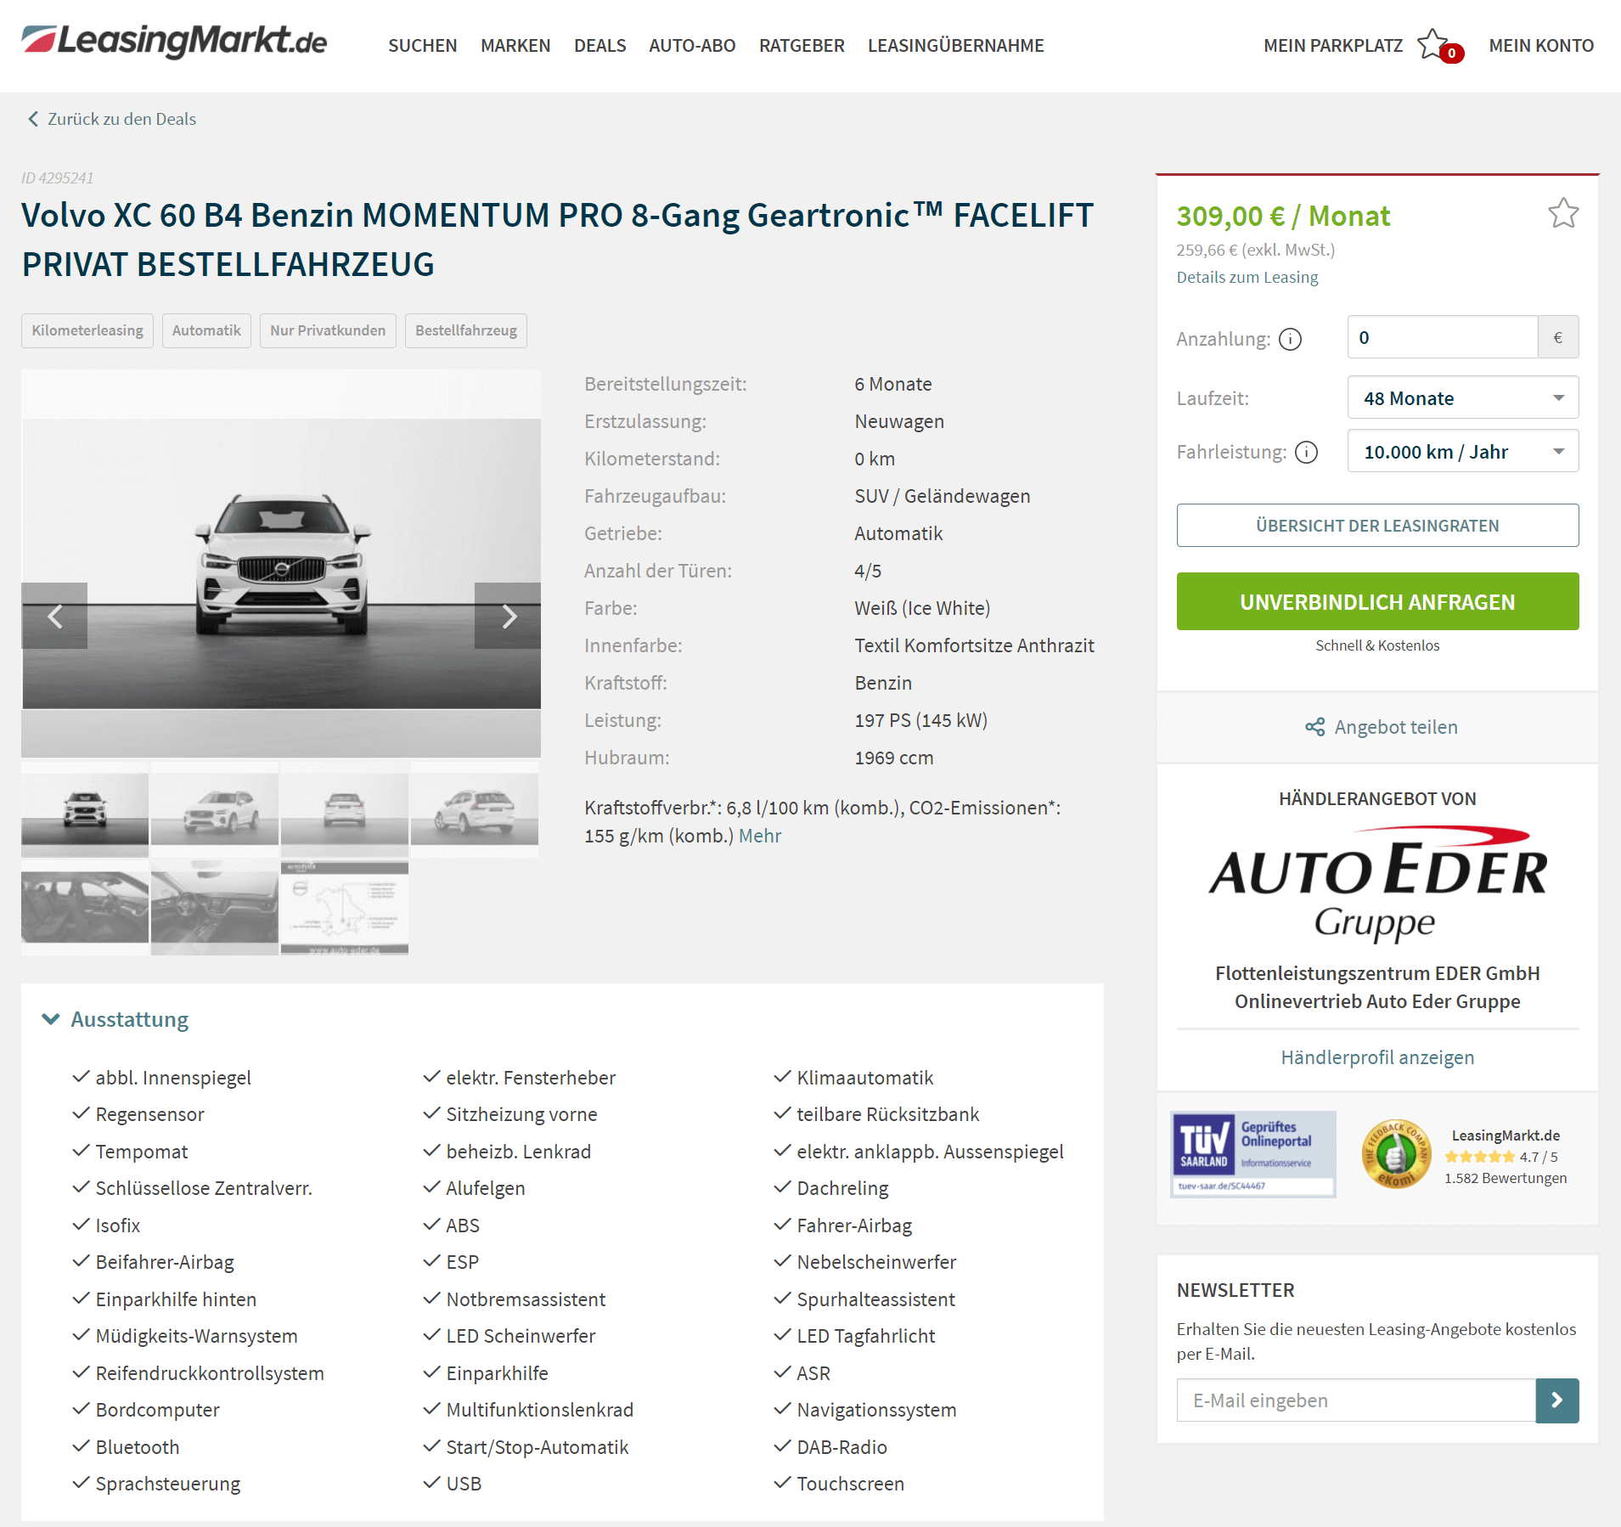Click the Nur Privatkunden tag

(x=328, y=330)
